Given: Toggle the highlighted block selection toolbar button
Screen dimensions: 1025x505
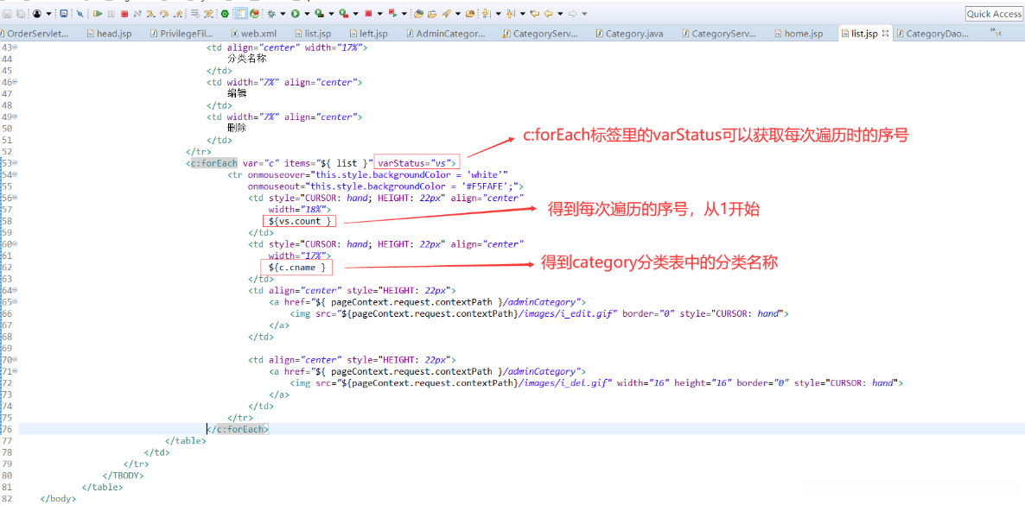Looking at the screenshot, I should coord(240,14).
